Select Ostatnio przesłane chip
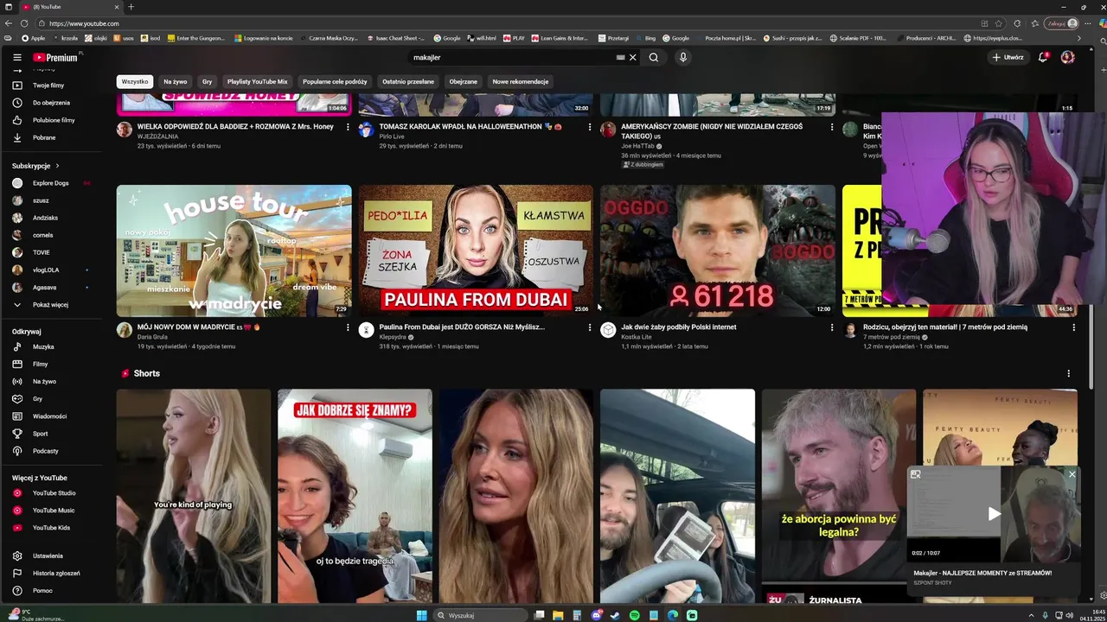The width and height of the screenshot is (1107, 622). [x=408, y=81]
